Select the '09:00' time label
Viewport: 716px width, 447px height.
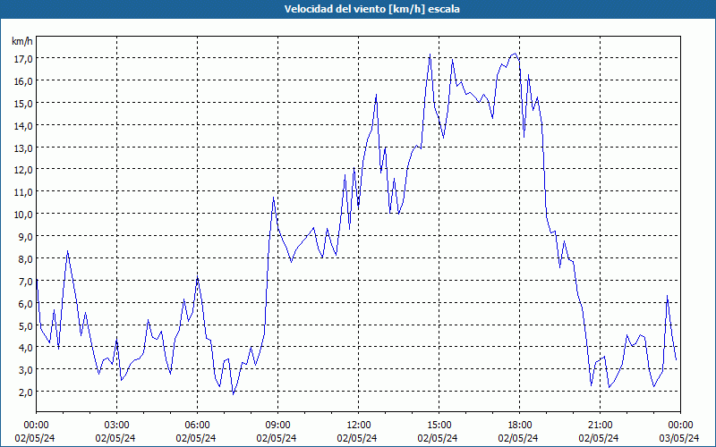click(x=277, y=426)
